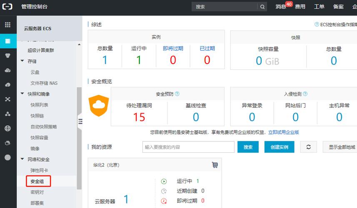Open 镜像 in sidebar

coord(35,149)
